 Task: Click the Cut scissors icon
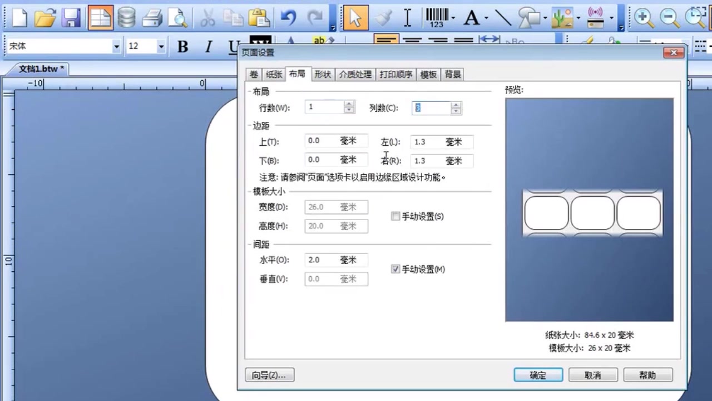[208, 18]
